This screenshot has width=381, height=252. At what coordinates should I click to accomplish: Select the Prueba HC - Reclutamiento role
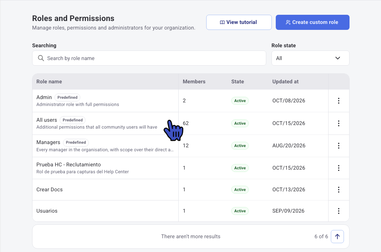pyautogui.click(x=69, y=165)
